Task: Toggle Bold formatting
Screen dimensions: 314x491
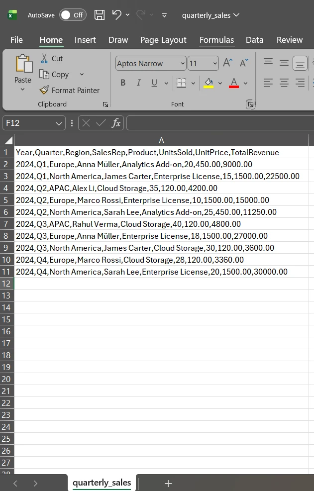Action: coord(123,83)
